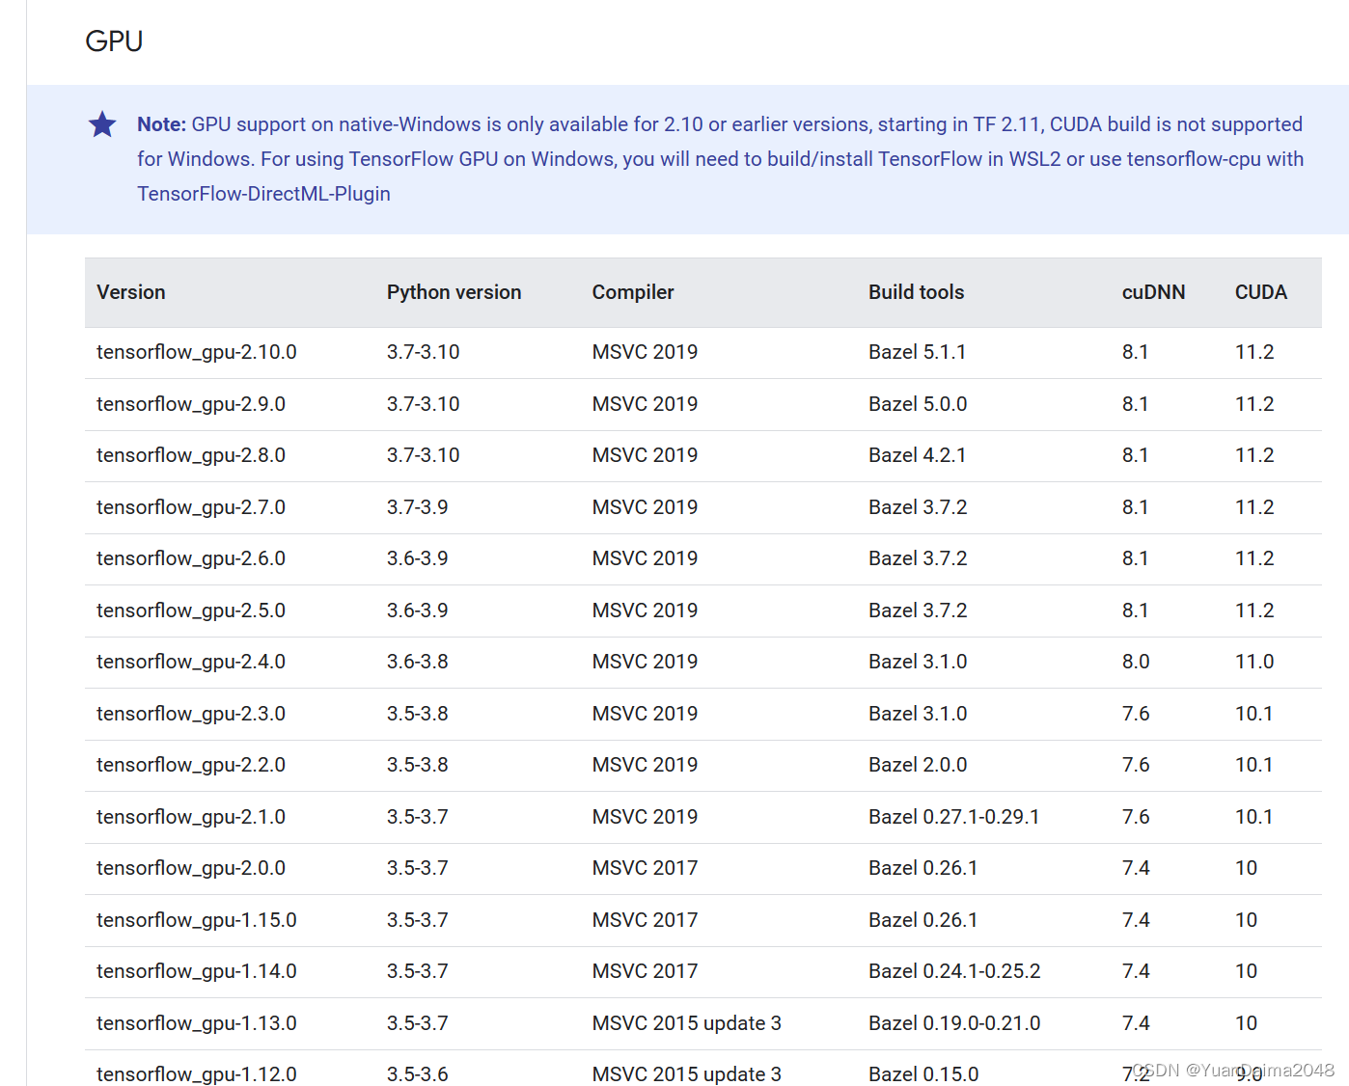The height and width of the screenshot is (1086, 1349).
Task: Click Python 3.5-3.8 in the 2.2.0 row
Action: tap(418, 765)
